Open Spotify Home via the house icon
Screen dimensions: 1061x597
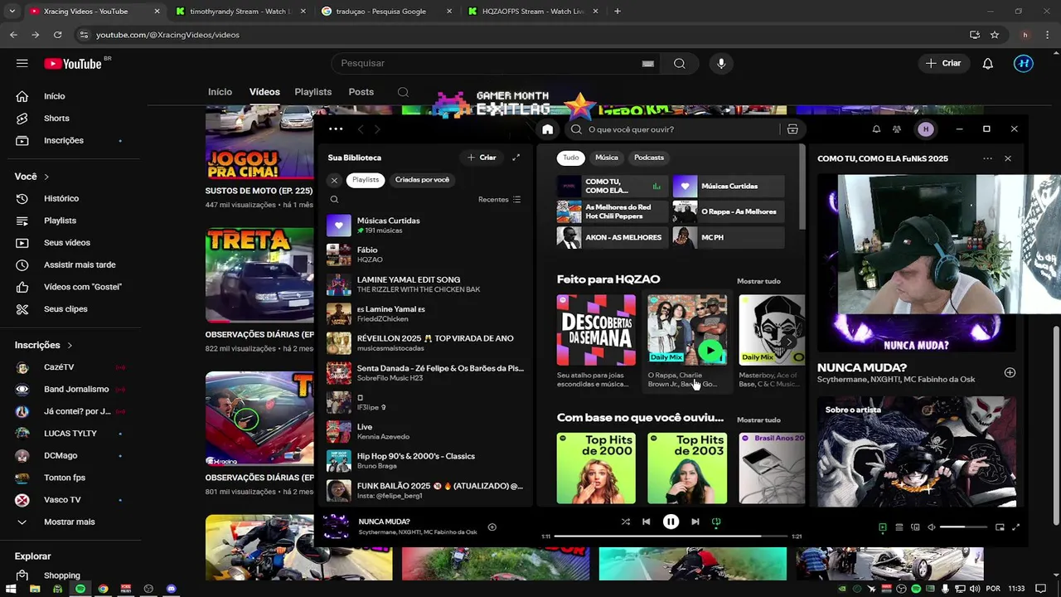547,129
